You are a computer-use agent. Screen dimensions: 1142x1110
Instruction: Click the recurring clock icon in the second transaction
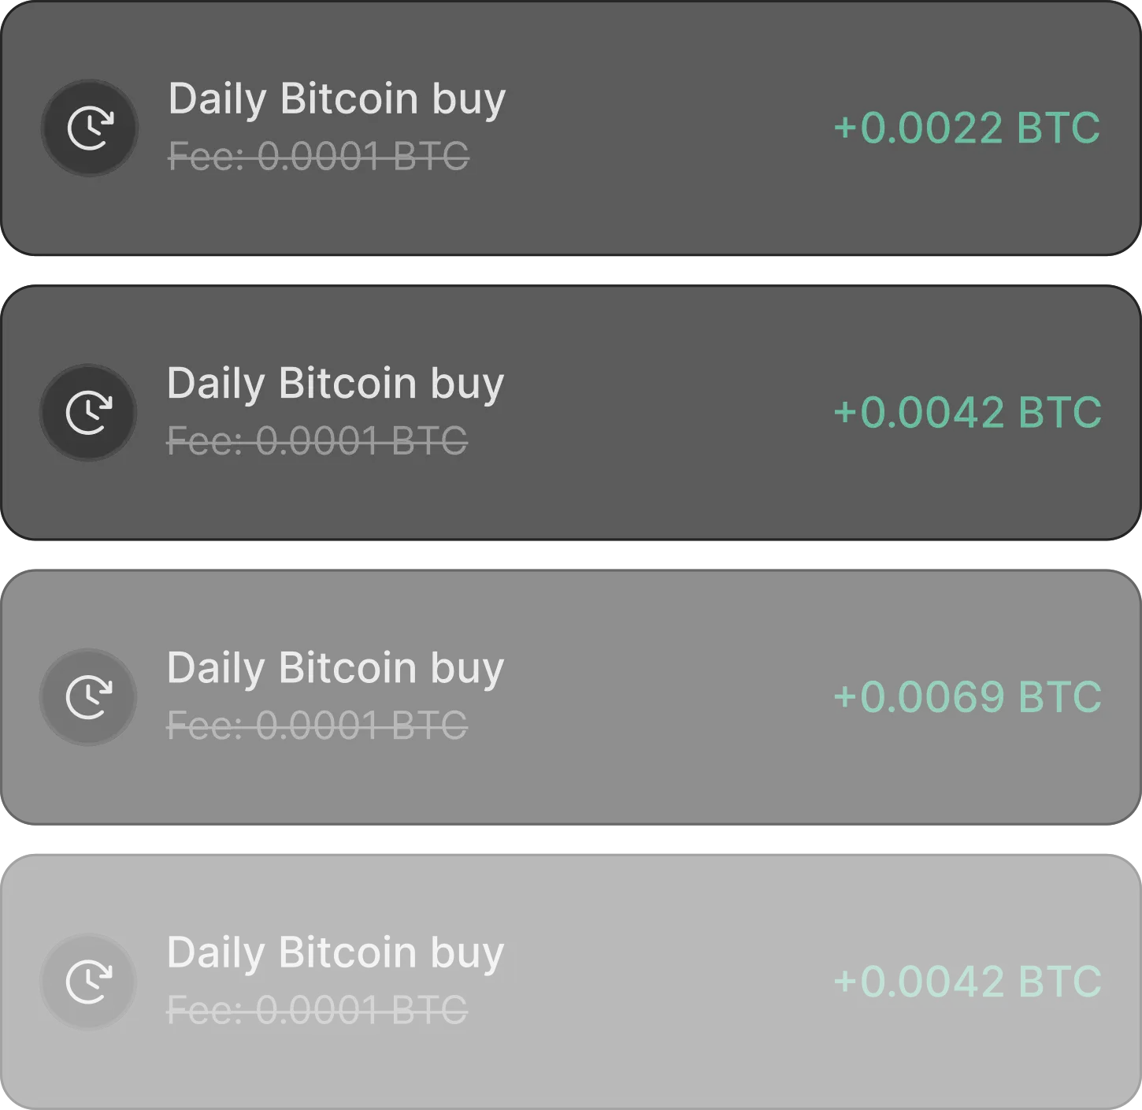pos(88,412)
